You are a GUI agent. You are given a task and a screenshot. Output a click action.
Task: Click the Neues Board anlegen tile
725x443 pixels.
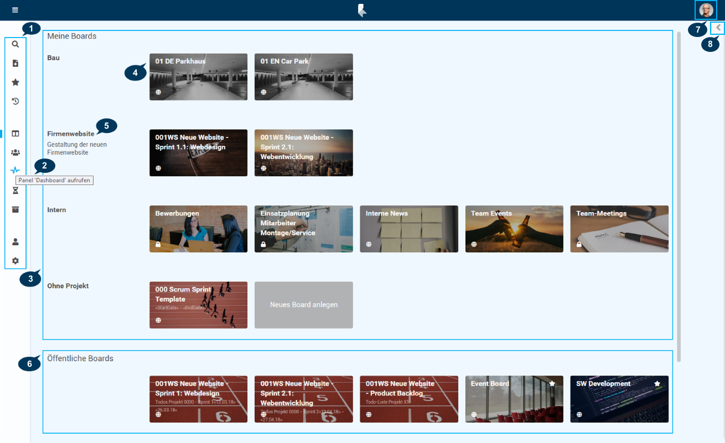tap(303, 305)
